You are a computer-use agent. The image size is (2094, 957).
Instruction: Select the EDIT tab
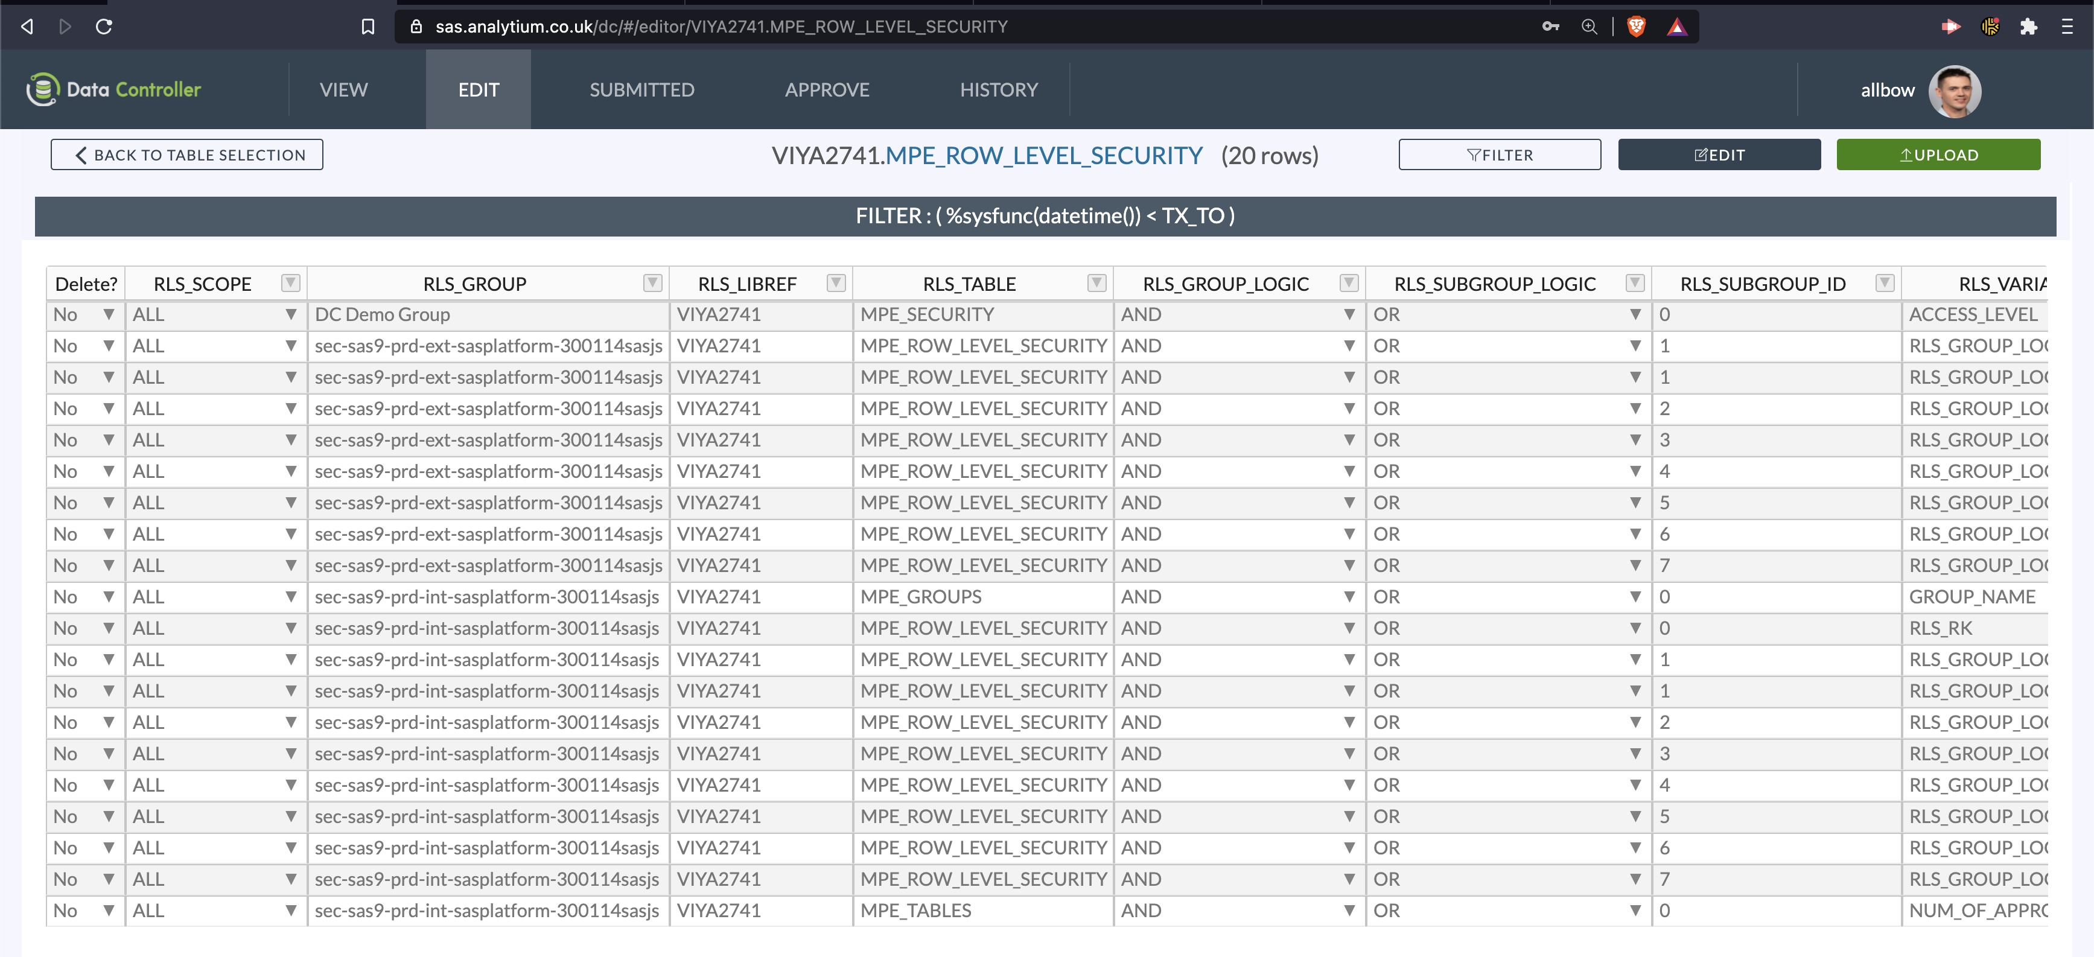tap(478, 89)
